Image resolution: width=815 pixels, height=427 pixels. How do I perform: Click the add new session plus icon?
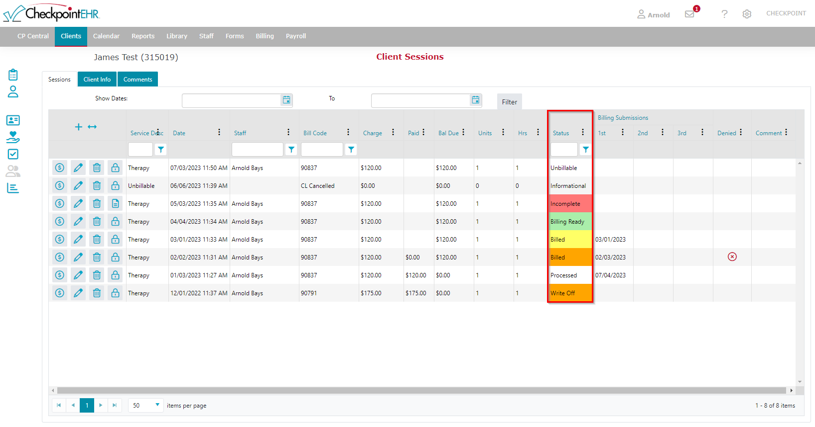pos(78,127)
